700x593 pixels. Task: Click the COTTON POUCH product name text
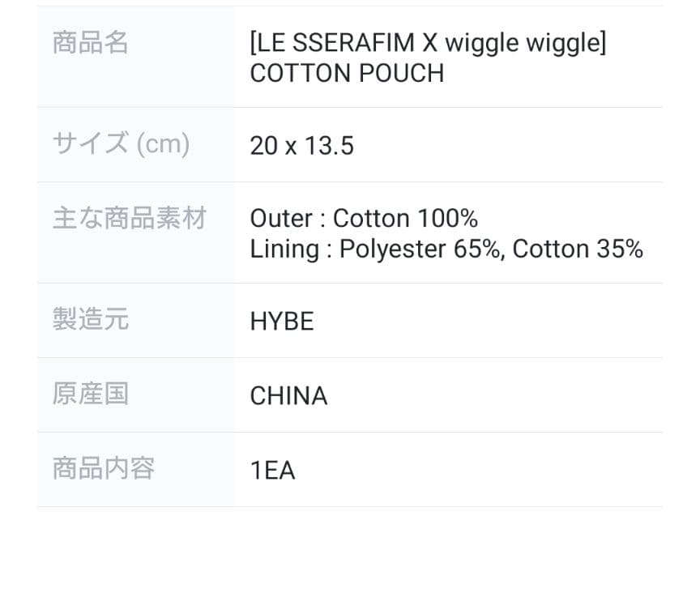pos(347,74)
